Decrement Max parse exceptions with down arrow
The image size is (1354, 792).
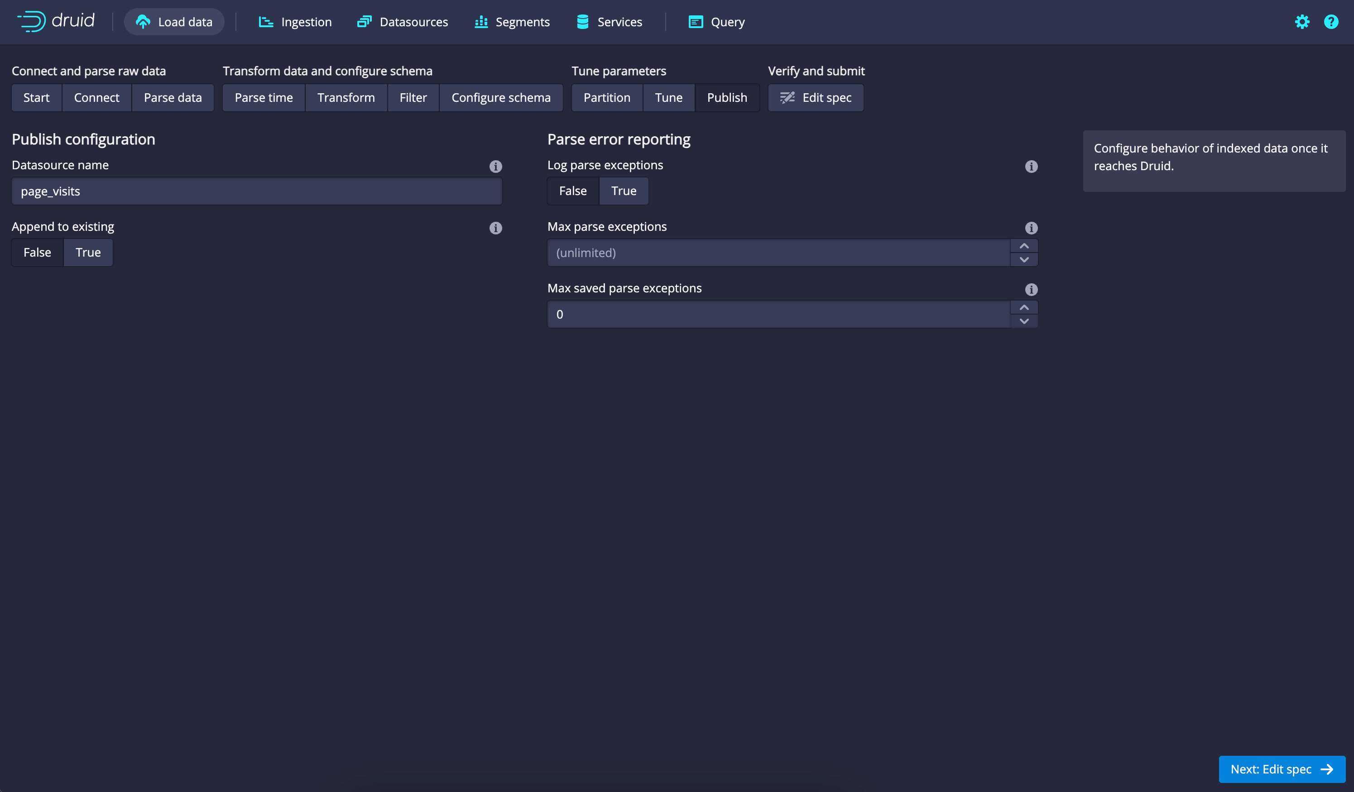click(1024, 259)
